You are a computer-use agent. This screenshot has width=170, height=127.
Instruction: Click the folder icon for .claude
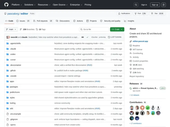click(x=7, y=49)
